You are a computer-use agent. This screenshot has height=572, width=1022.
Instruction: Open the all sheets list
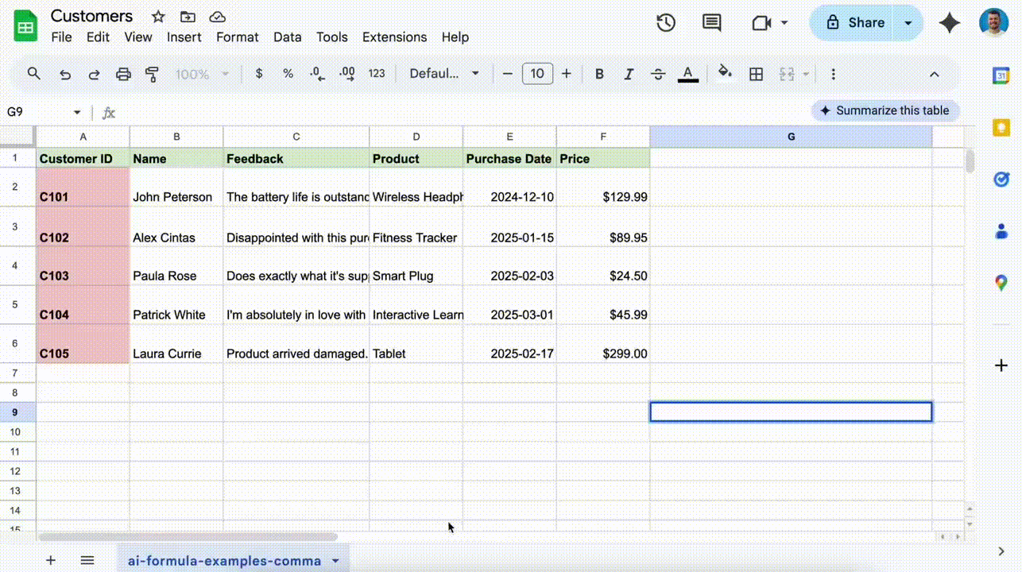pos(87,560)
